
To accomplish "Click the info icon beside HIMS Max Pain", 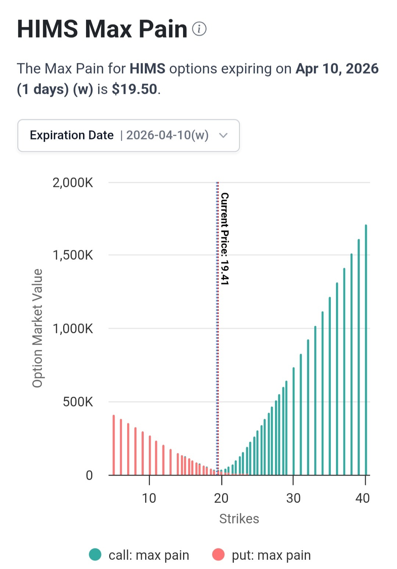I will [x=199, y=29].
